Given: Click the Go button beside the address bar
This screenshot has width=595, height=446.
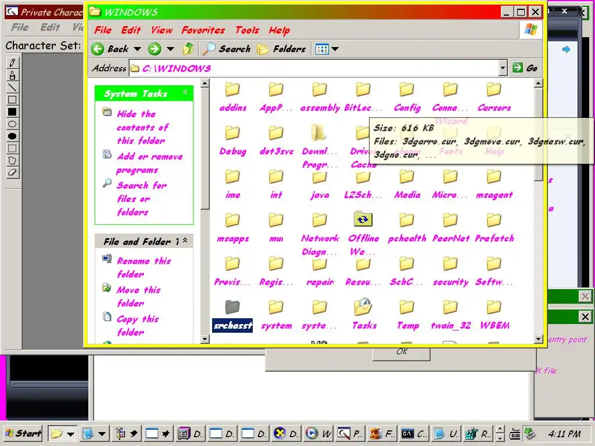Looking at the screenshot, I should (x=525, y=69).
